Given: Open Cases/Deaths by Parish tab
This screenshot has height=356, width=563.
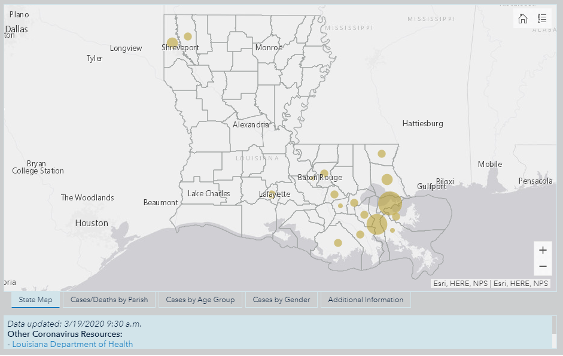Looking at the screenshot, I should [x=109, y=300].
